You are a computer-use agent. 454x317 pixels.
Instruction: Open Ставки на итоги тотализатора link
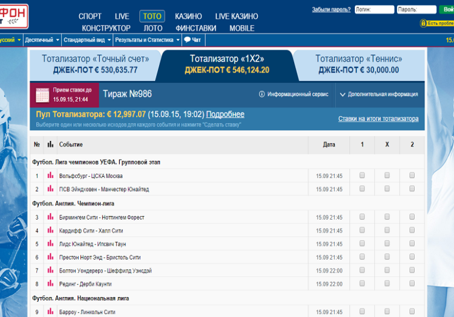[378, 119]
